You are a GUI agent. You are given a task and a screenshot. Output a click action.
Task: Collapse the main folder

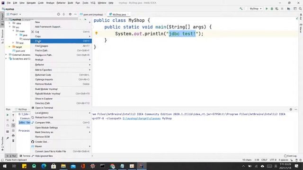[13, 31]
